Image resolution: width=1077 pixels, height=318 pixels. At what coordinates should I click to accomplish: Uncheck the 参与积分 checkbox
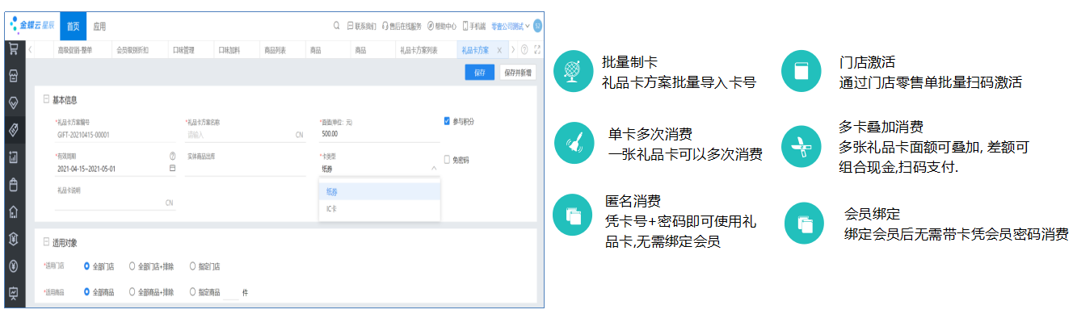coord(447,121)
